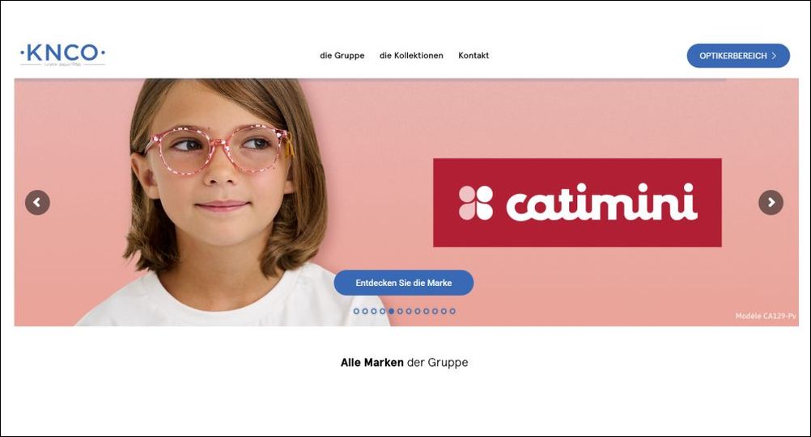
Task: Jump to the last carousel pagination dot
Action: 452,311
